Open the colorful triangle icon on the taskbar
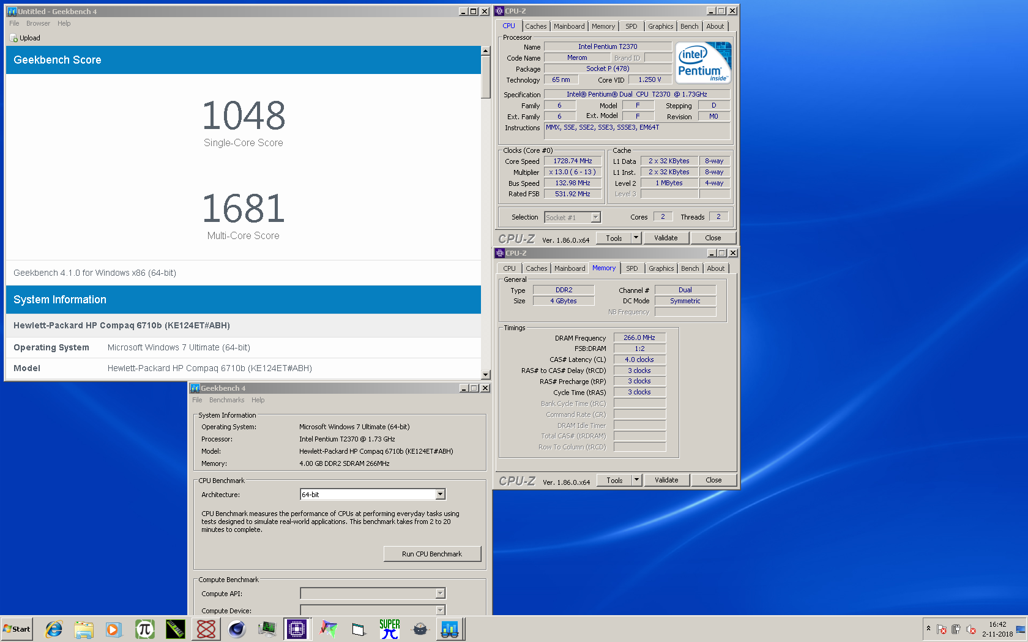The image size is (1028, 642). 328,629
